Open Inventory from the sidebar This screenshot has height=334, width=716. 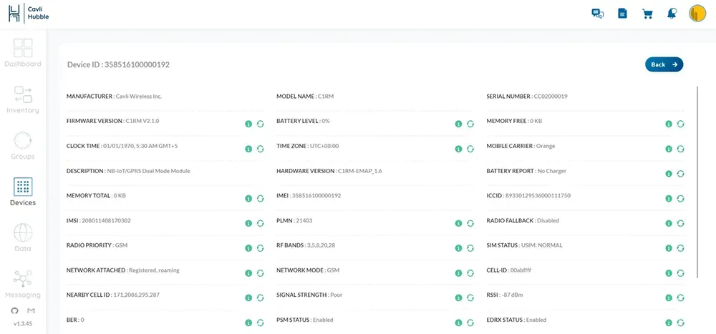point(23,99)
